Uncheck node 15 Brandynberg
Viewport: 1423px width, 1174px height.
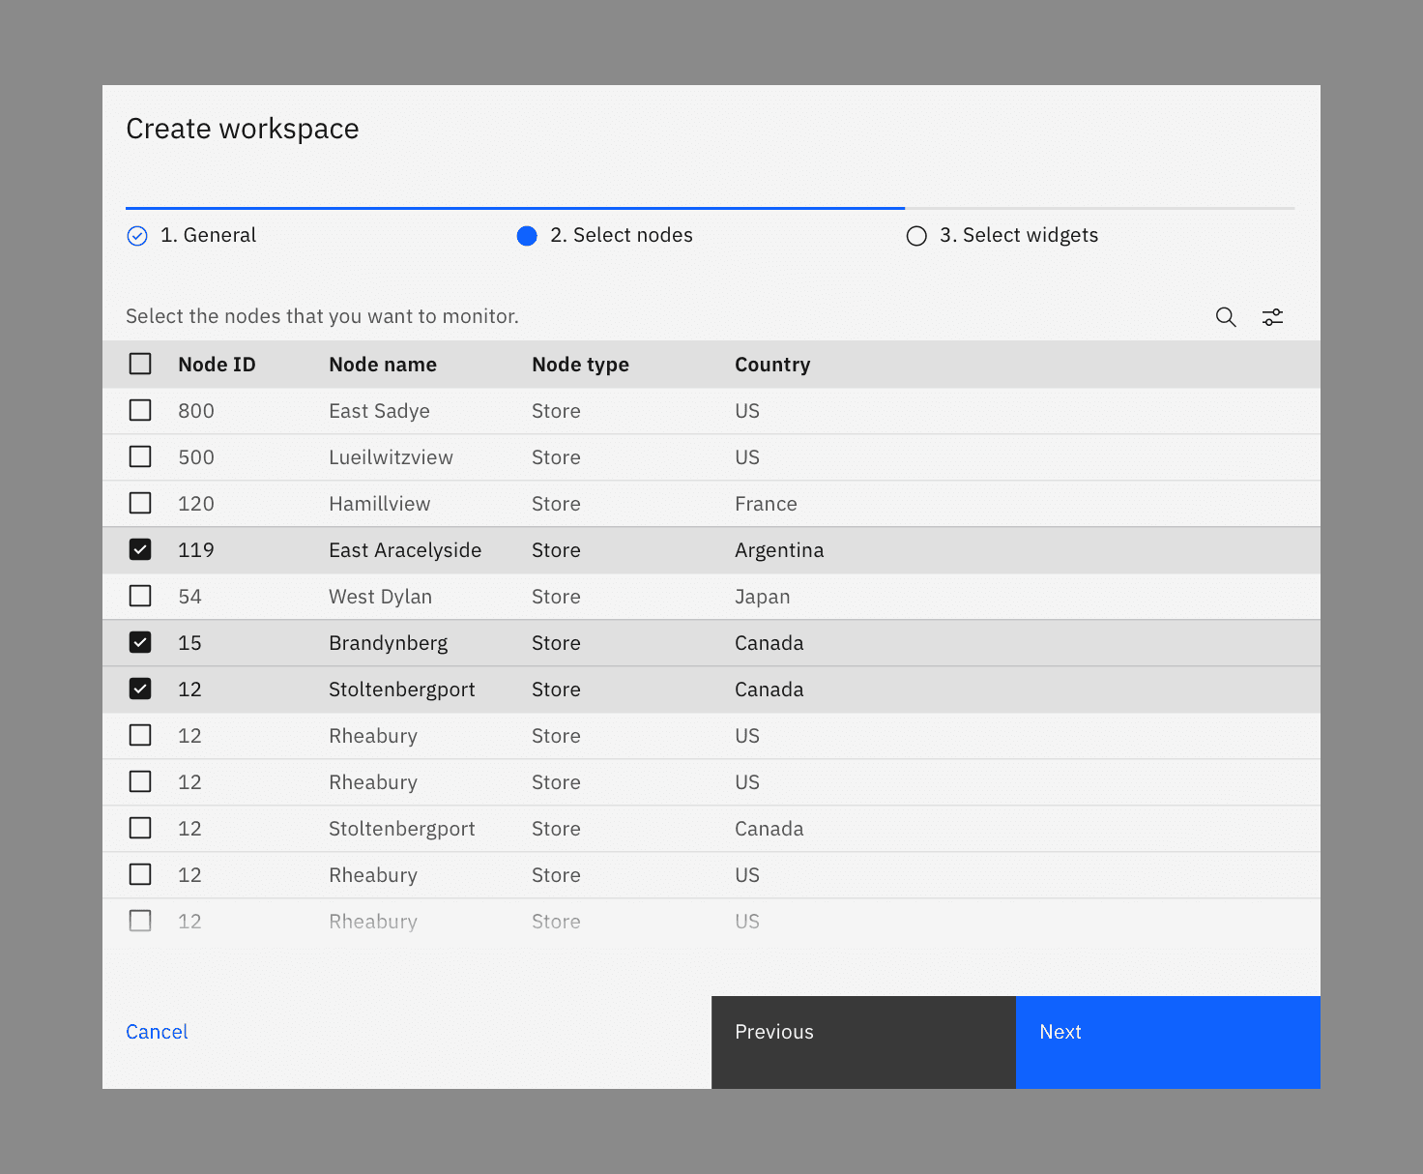pyautogui.click(x=140, y=642)
